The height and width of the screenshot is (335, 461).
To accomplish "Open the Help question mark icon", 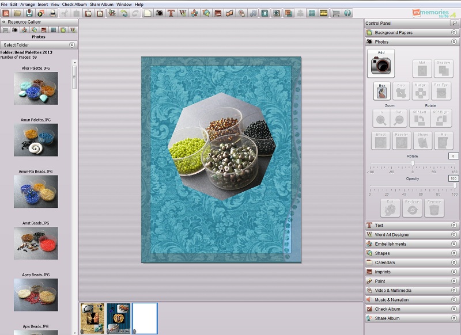I will point(347,13).
